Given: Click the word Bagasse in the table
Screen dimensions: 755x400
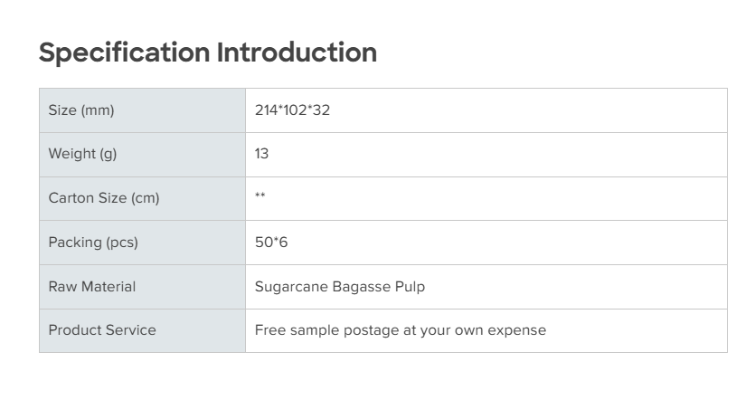Looking at the screenshot, I should 358,287.
